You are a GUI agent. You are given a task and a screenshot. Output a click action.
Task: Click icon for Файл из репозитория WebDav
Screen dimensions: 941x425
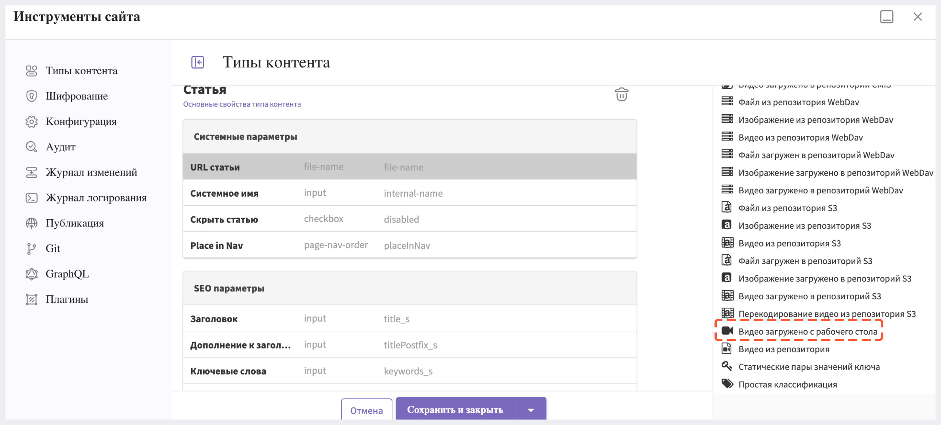[x=727, y=101]
